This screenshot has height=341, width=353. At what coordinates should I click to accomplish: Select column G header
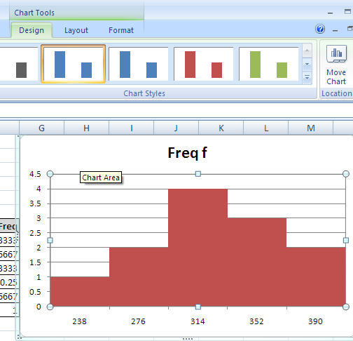[x=41, y=128]
